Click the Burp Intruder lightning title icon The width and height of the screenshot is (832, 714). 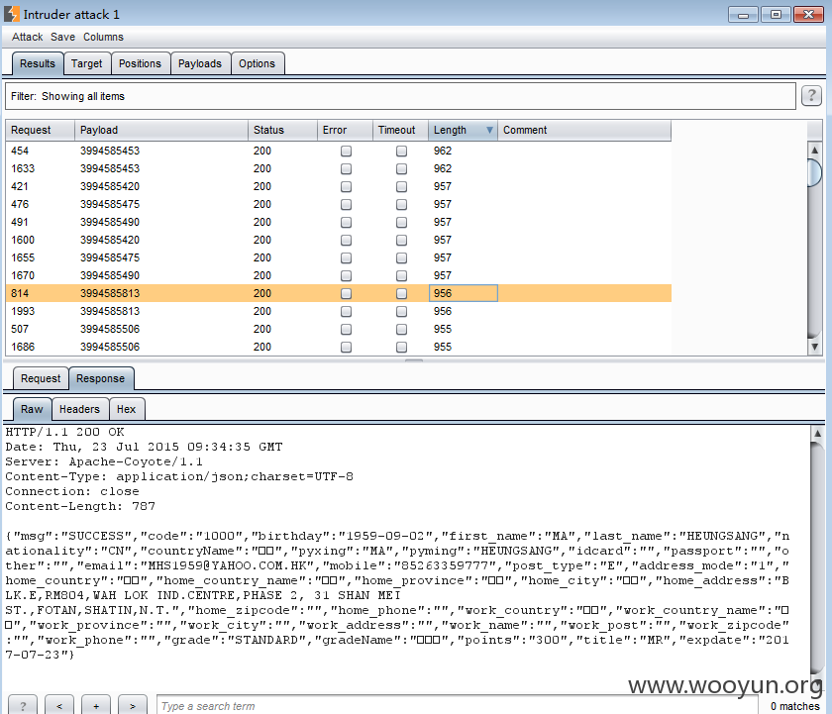(x=11, y=14)
